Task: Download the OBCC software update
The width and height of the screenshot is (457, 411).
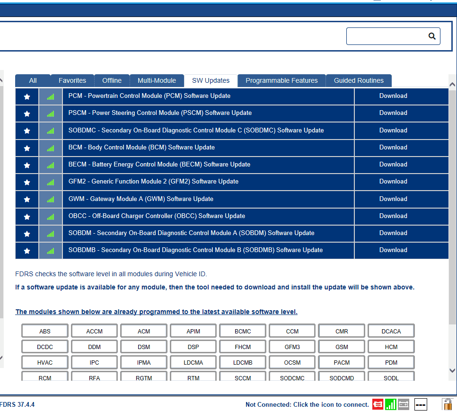Action: [x=393, y=216]
